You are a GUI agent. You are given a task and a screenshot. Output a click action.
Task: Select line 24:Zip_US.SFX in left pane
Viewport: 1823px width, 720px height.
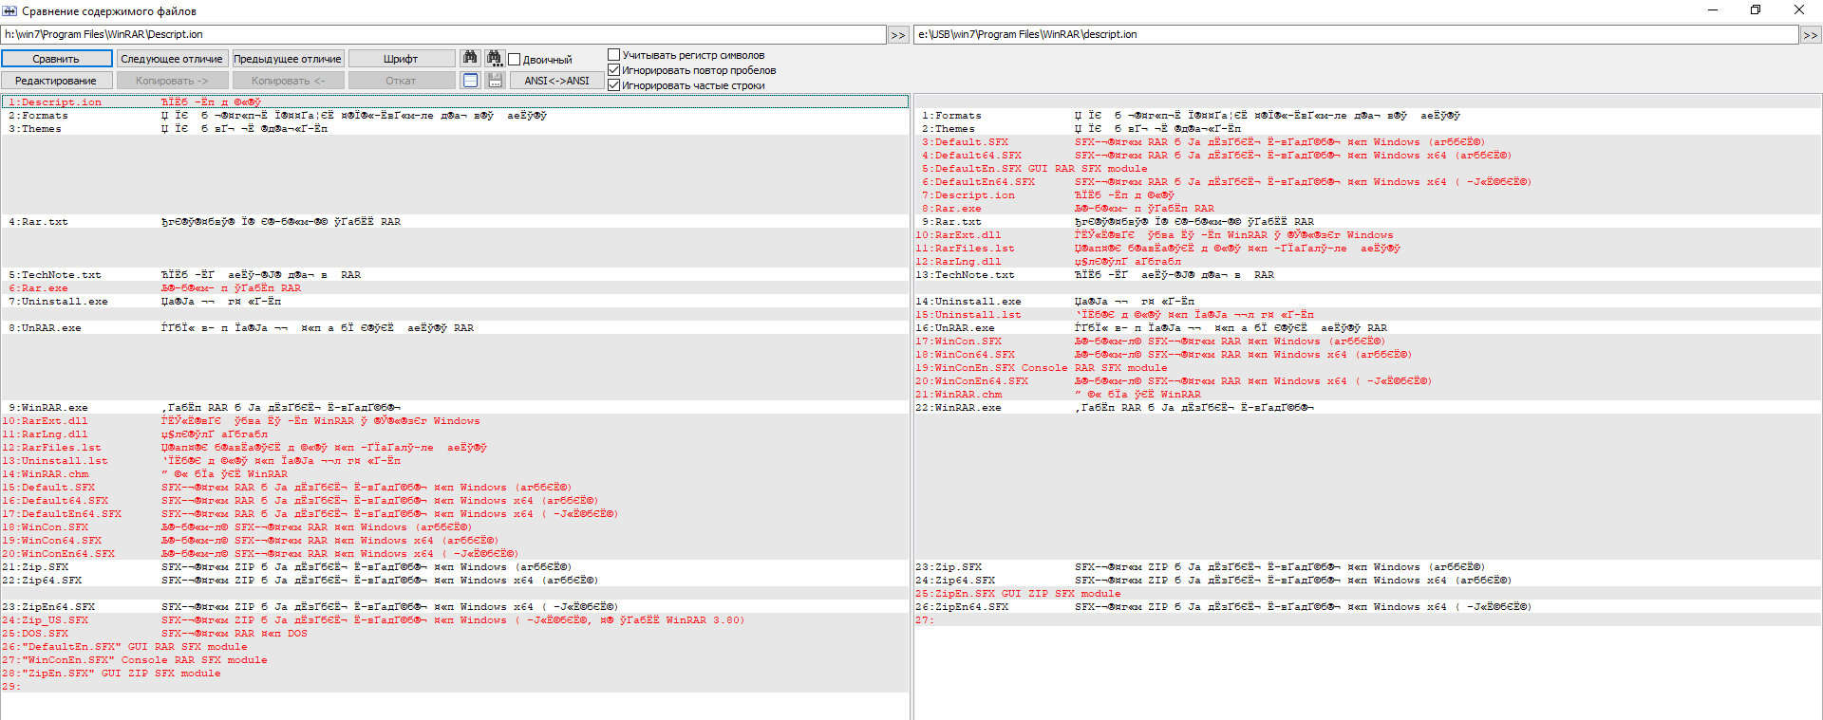(x=455, y=620)
